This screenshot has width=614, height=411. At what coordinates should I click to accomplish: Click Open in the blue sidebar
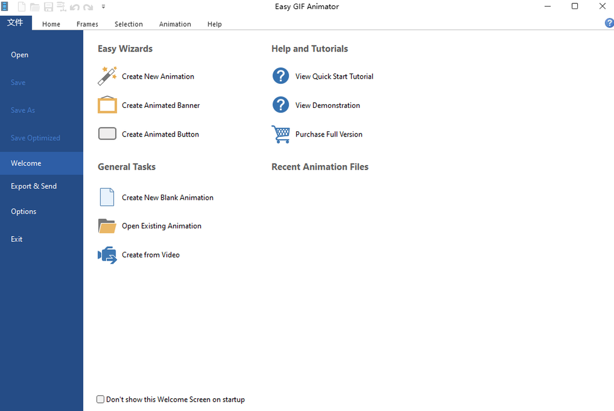[19, 55]
